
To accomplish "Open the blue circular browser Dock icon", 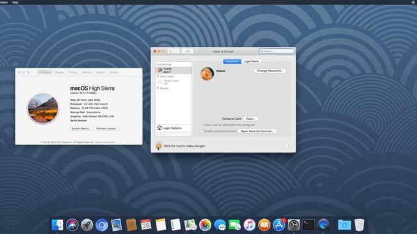I will point(102,225).
